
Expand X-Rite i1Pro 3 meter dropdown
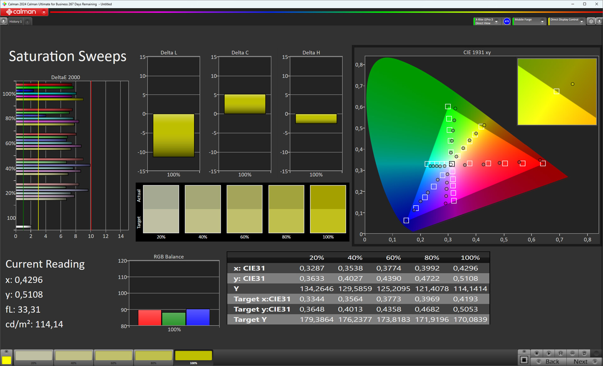point(497,21)
